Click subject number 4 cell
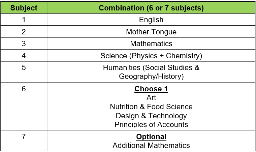The height and width of the screenshot is (152, 256). 24,56
